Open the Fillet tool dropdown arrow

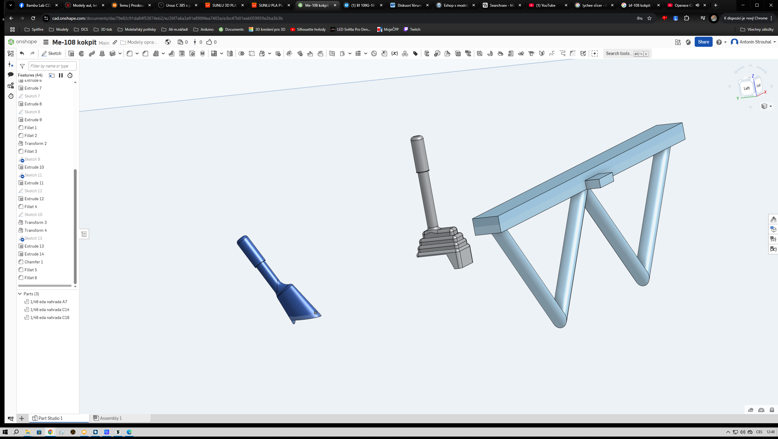tap(137, 53)
